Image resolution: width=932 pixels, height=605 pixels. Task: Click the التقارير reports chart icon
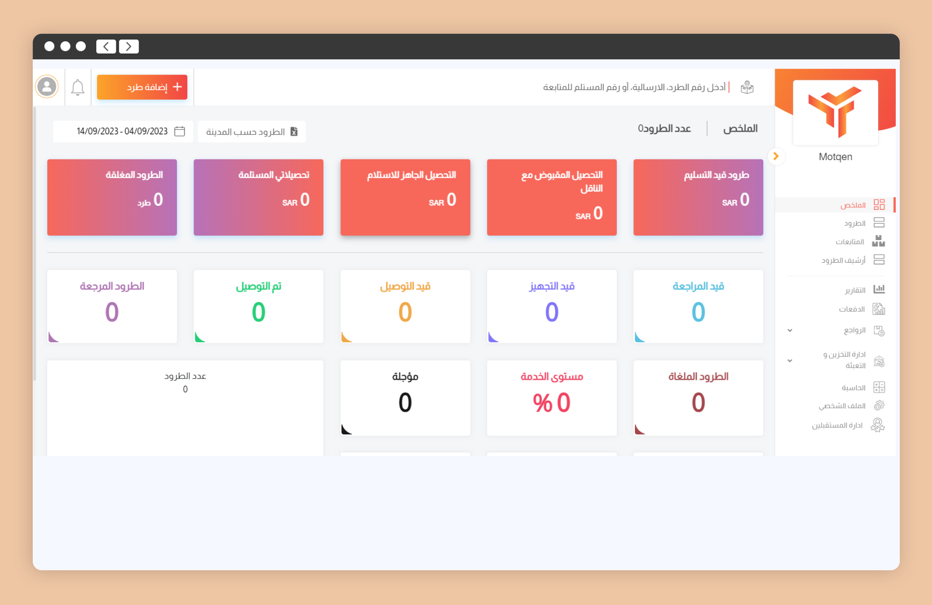pos(879,289)
